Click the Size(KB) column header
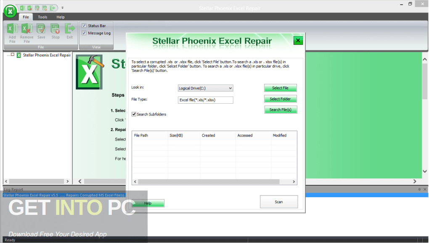429x243 pixels. coord(184,136)
